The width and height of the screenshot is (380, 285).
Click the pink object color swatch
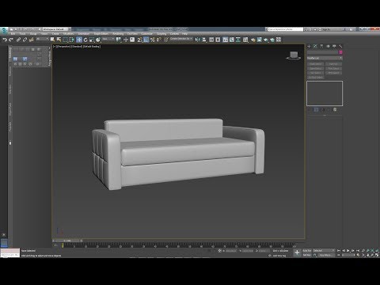tap(340, 52)
